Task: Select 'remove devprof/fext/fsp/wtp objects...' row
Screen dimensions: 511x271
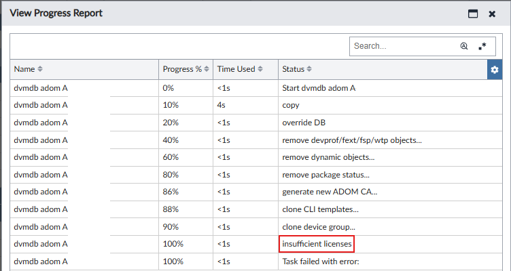Action: pos(352,140)
